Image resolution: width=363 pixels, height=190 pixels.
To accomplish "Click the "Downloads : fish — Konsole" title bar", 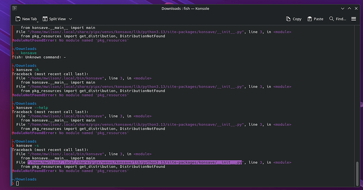I will tap(185, 8).
